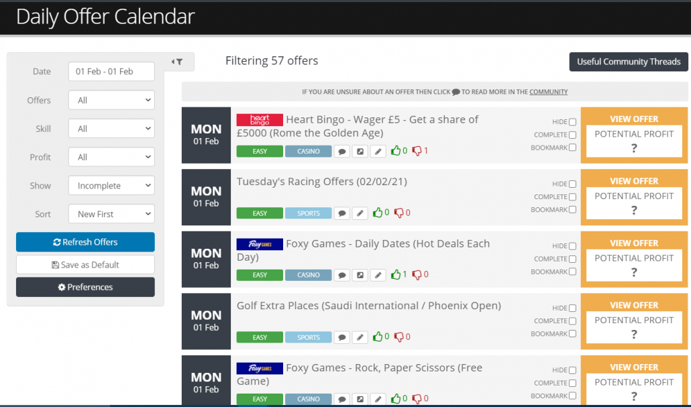The height and width of the screenshot is (407, 691).
Task: Hide the Foxy Games Daily Dates offer
Action: tap(572, 246)
